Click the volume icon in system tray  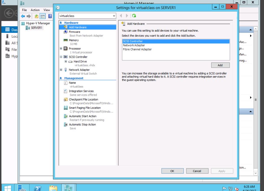237,189
